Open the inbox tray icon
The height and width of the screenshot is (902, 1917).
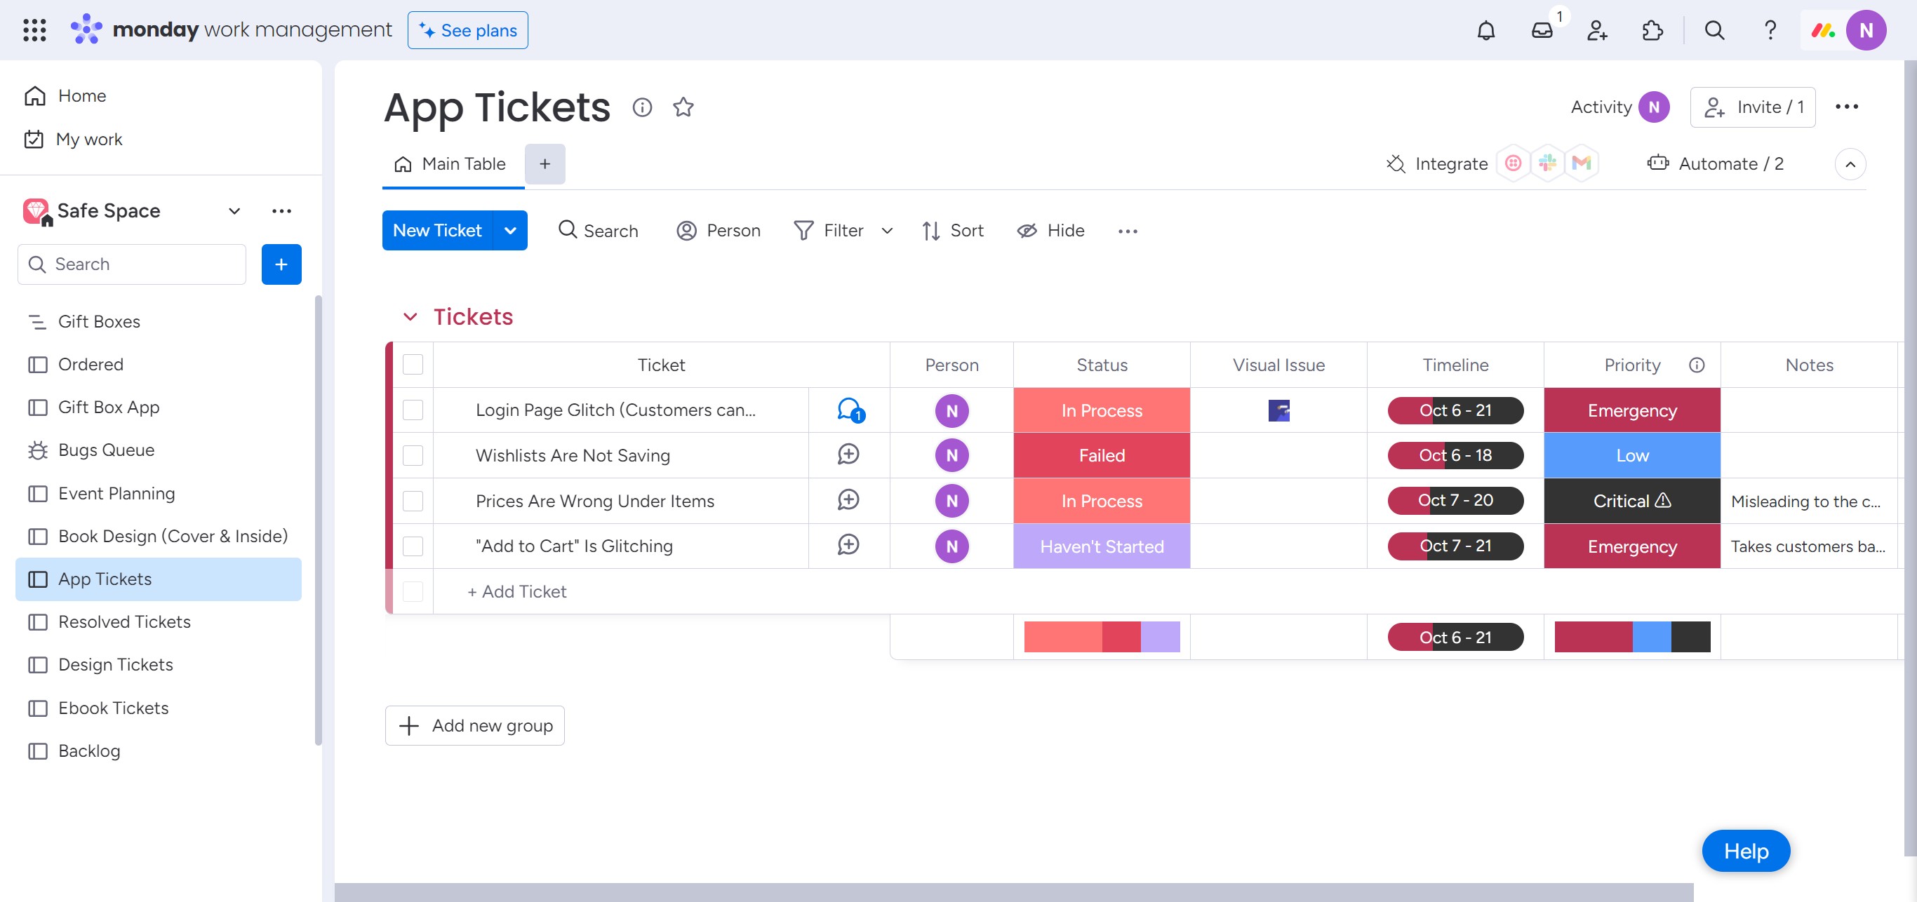(1541, 30)
